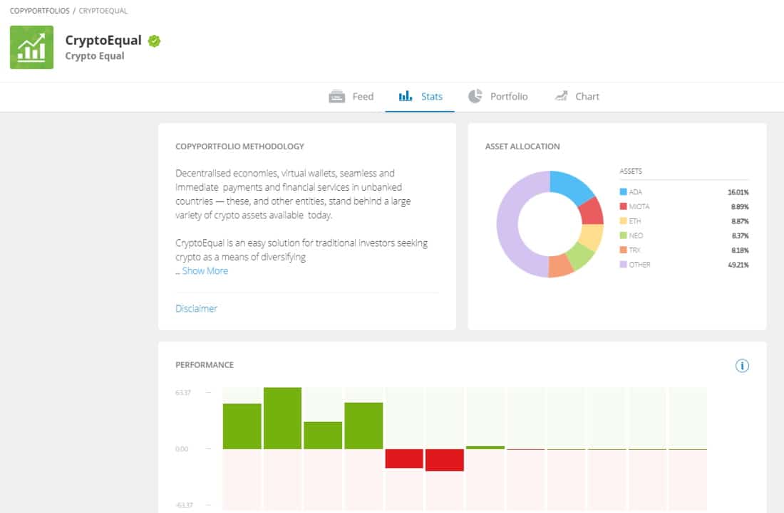Viewport: 784px width, 513px height.
Task: Click the Stats bar chart icon
Action: point(406,96)
